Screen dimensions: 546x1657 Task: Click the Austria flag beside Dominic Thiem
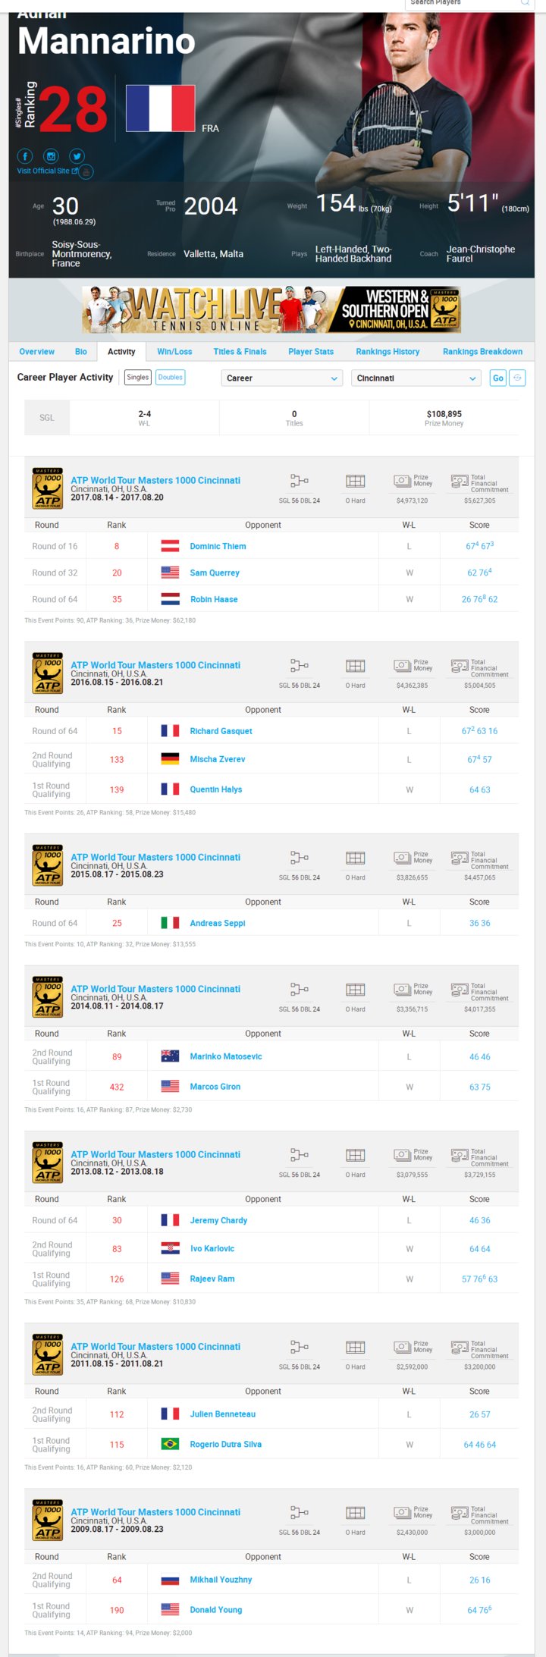tap(170, 546)
